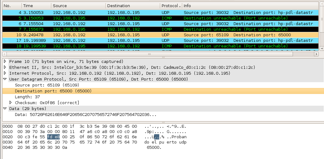The image size is (324, 159).
Task: Expand the Internet Protocol details row
Action: pyautogui.click(x=5, y=73)
